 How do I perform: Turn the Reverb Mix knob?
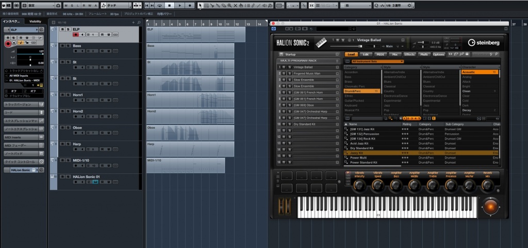(x=488, y=186)
